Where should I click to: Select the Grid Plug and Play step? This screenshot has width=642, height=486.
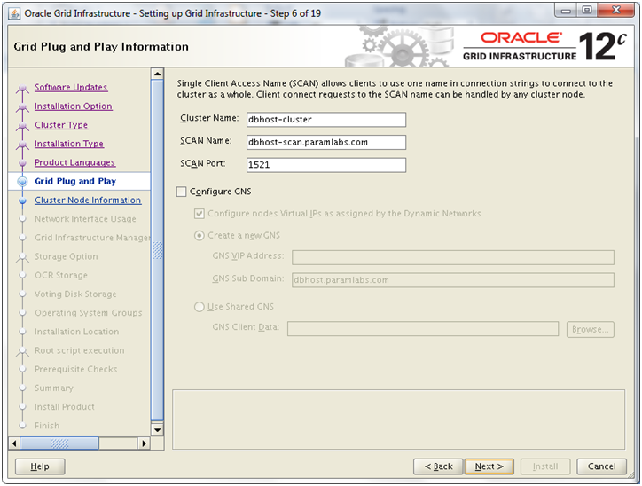75,182
